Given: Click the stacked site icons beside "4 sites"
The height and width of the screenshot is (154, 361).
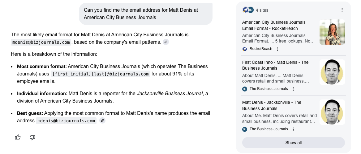Looking at the screenshot, I should pyautogui.click(x=248, y=10).
